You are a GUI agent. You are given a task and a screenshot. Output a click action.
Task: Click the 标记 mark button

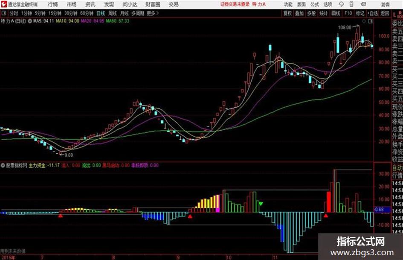click(360, 13)
